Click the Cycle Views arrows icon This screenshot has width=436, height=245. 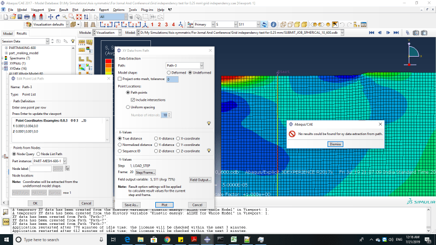(x=86, y=17)
